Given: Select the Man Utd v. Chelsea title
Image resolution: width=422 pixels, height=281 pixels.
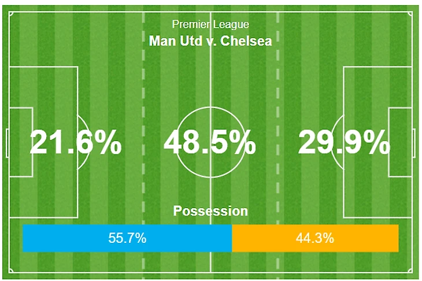Looking at the screenshot, I should click(210, 41).
